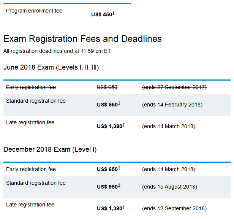
Task: Click the ends 12 September 2018 deadline
Action: [x=174, y=208]
